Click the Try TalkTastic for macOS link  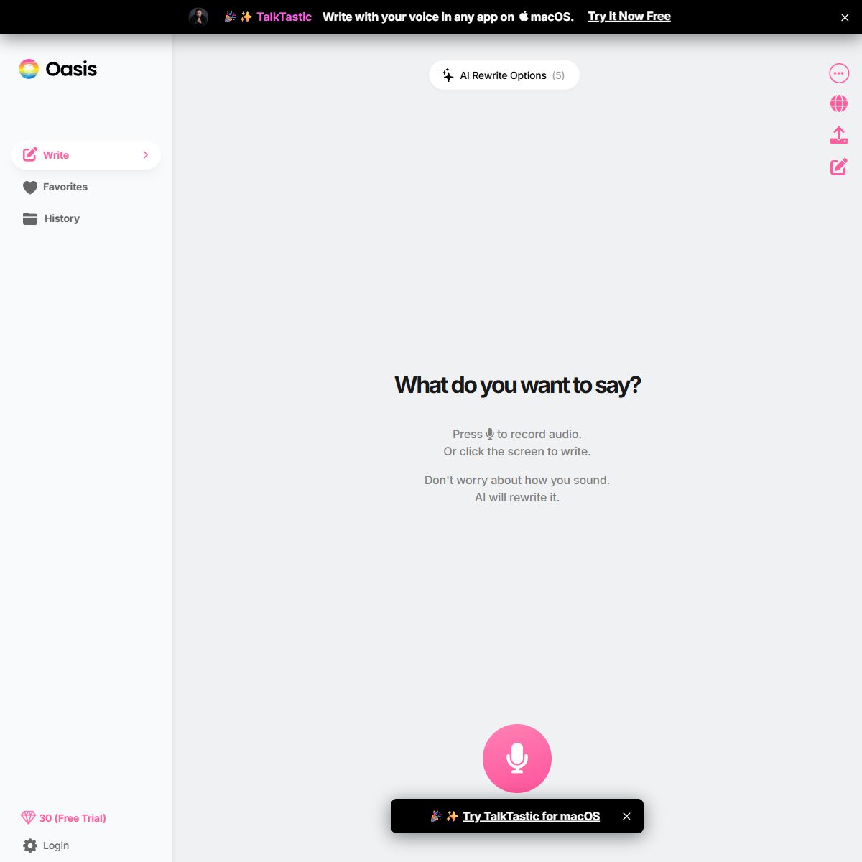click(531, 816)
